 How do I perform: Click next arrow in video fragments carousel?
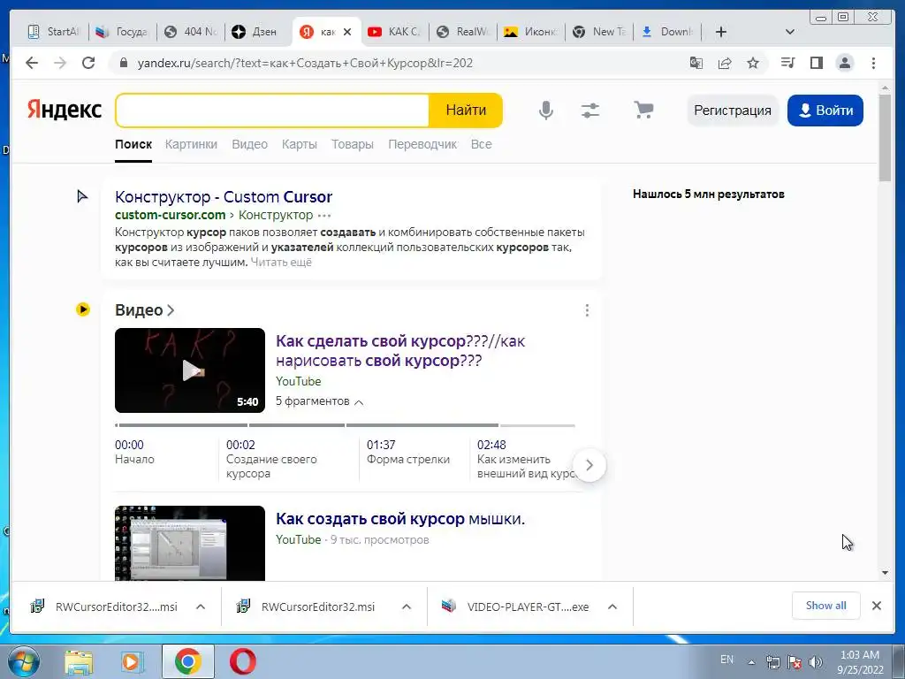click(589, 465)
